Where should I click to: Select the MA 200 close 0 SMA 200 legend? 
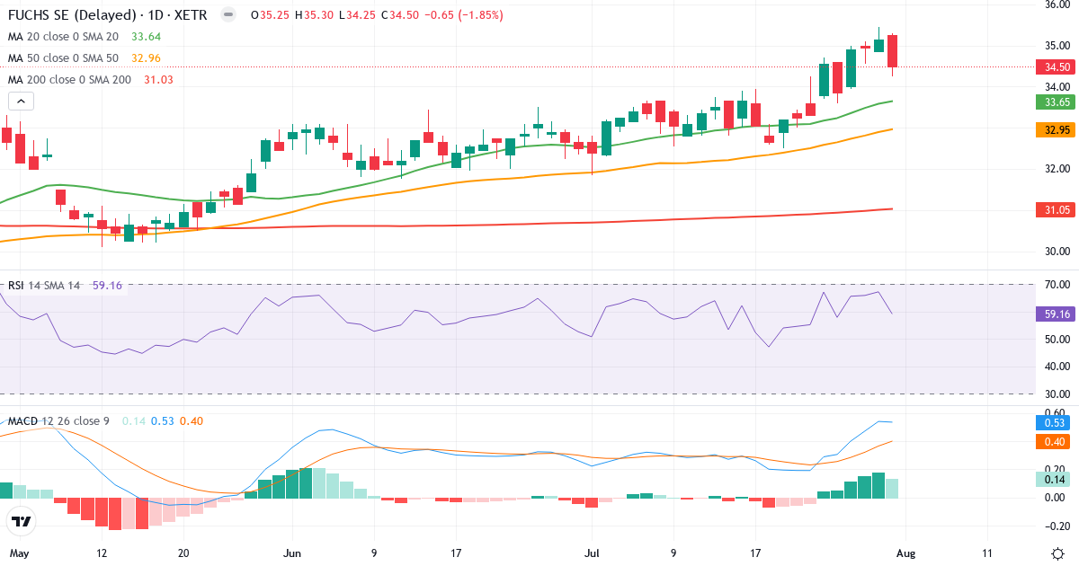[69, 80]
